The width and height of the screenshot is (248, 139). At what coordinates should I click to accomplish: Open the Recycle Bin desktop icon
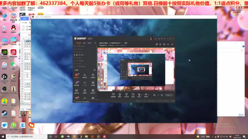[x=4, y=29]
